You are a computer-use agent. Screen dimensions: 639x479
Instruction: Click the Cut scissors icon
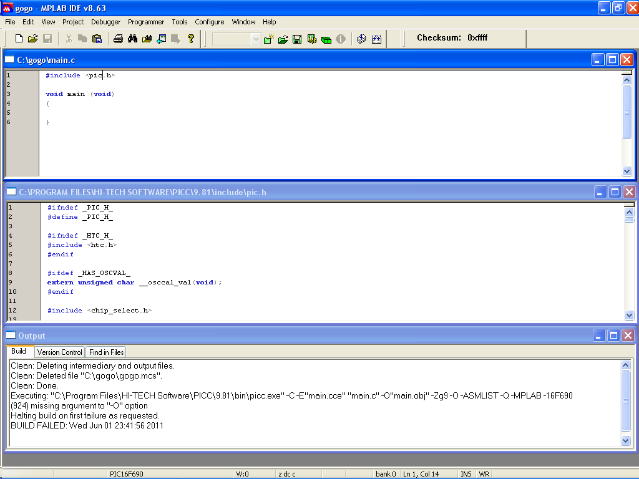coord(69,39)
